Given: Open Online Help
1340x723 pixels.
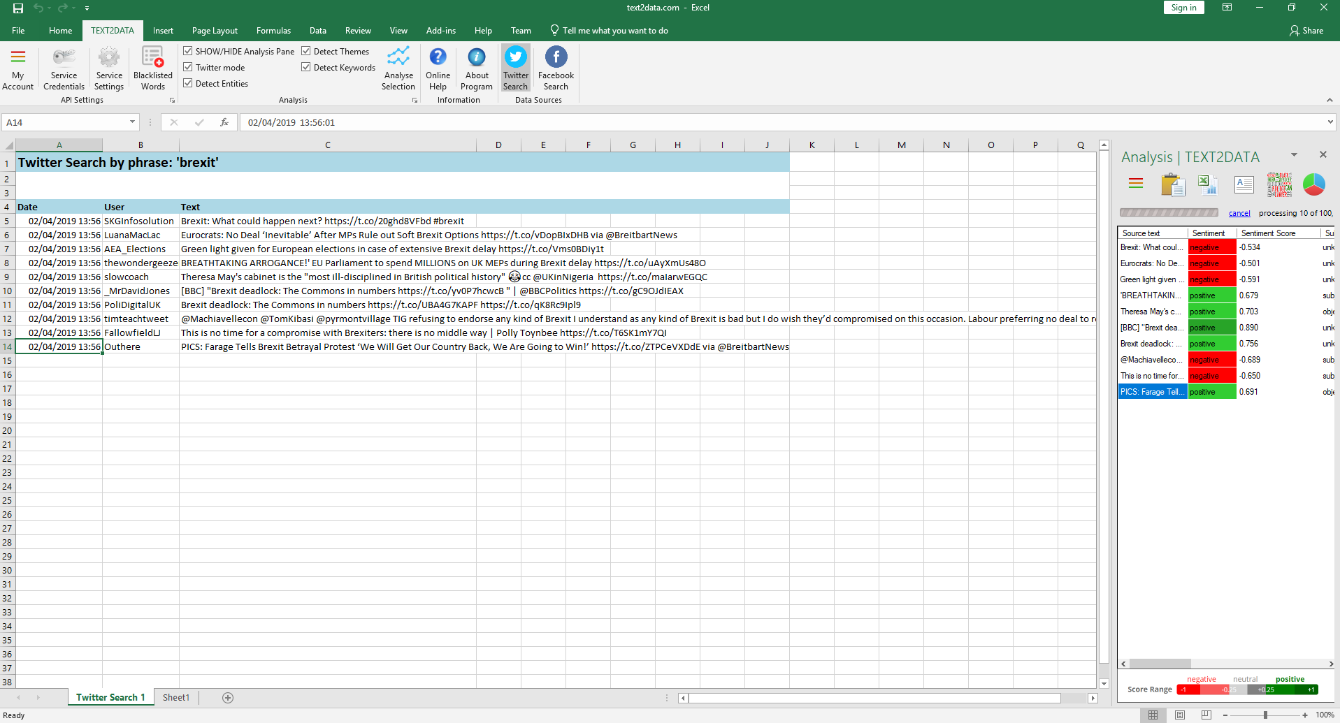Looking at the screenshot, I should (x=438, y=68).
